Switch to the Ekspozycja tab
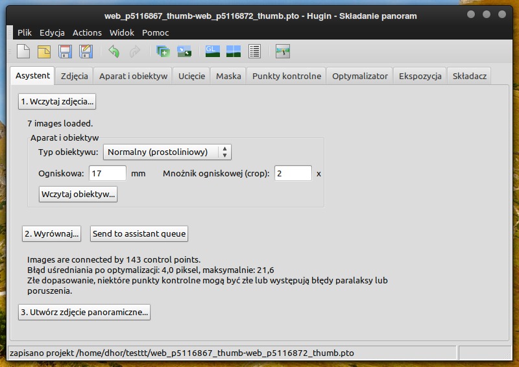 [x=420, y=76]
